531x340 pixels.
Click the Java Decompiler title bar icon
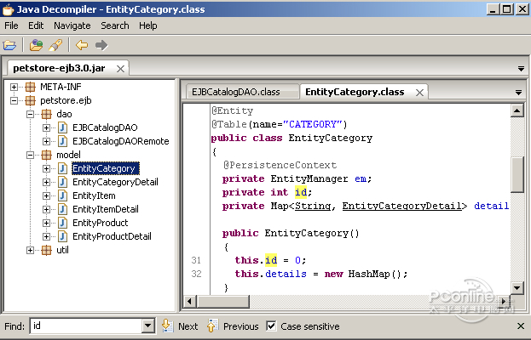[8, 9]
